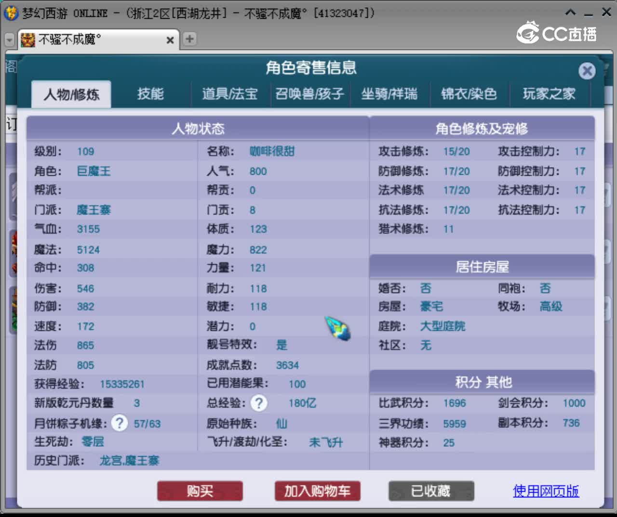Click the 三界功绩 value 5959
This screenshot has height=517, width=617.
click(455, 424)
